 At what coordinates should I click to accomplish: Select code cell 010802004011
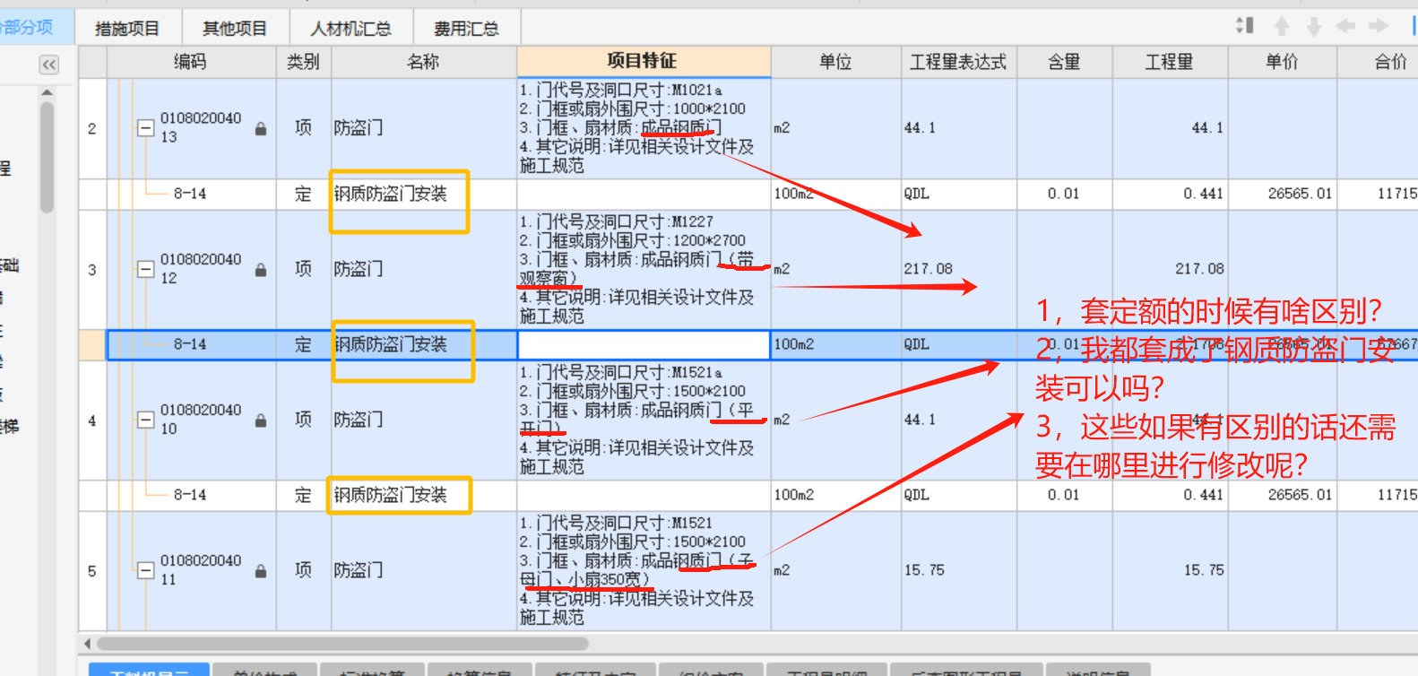(201, 570)
